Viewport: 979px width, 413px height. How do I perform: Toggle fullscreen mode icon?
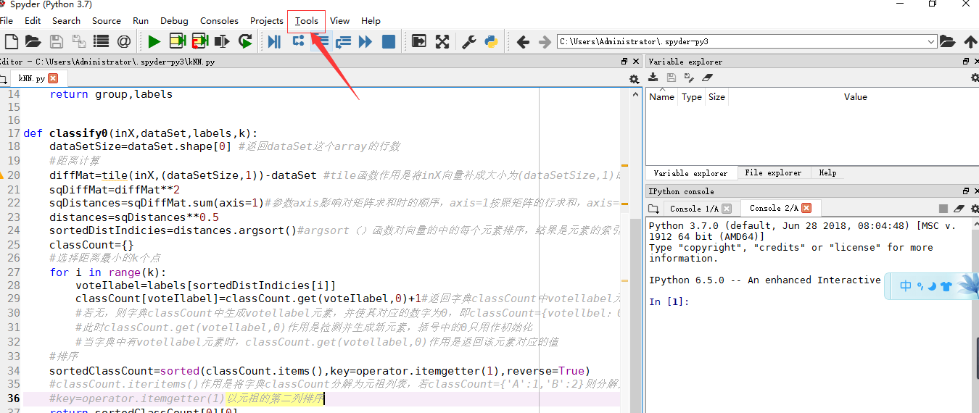[442, 41]
